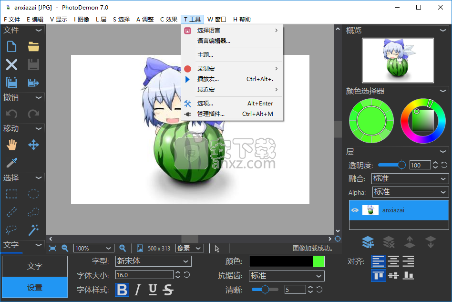Image resolution: width=452 pixels, height=302 pixels.
Task: Select the lasso selection tool
Action: [x=11, y=230]
